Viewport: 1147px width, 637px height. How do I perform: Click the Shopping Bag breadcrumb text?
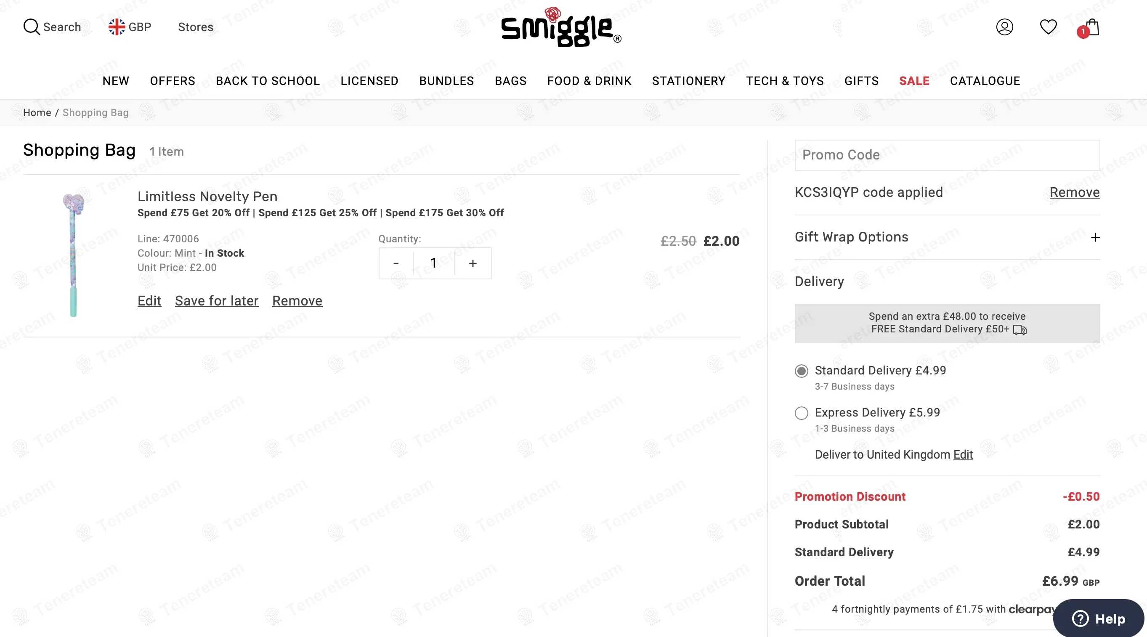pos(95,113)
